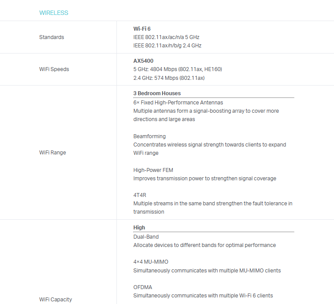Click the Dual-Band feature title
The image size is (334, 304).
pos(146,237)
